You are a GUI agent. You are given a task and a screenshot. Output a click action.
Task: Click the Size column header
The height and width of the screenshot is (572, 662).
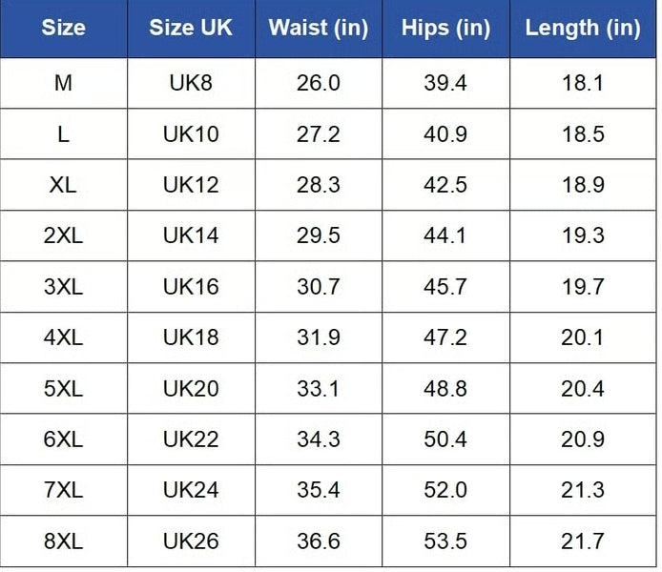(x=63, y=28)
